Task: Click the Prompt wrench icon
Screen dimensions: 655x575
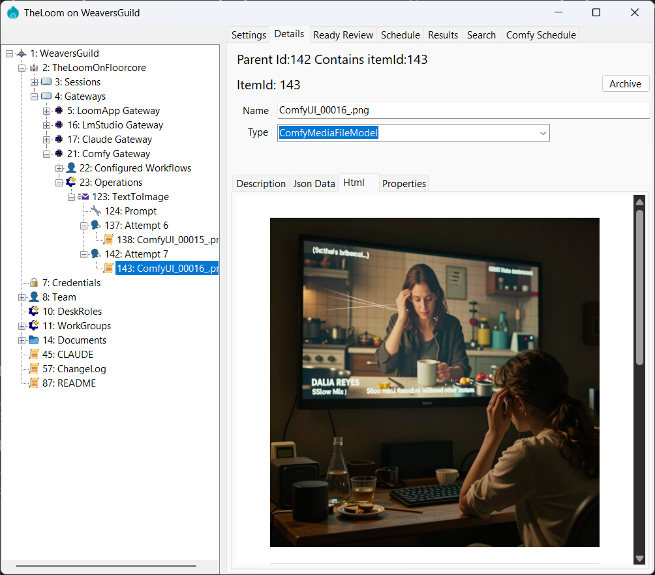Action: tap(96, 211)
